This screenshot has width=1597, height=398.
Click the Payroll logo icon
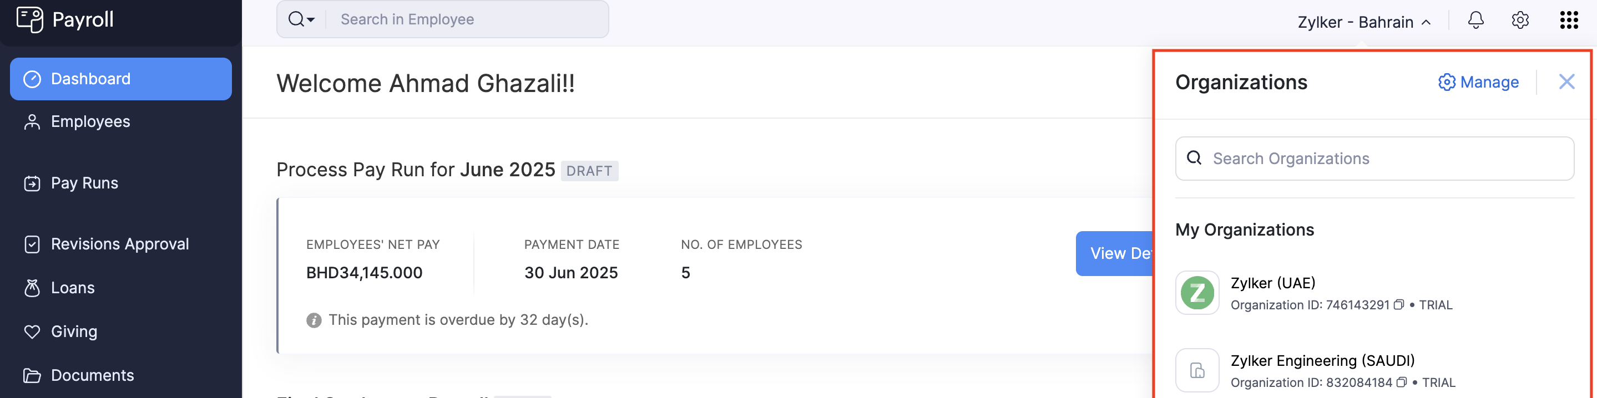click(29, 19)
